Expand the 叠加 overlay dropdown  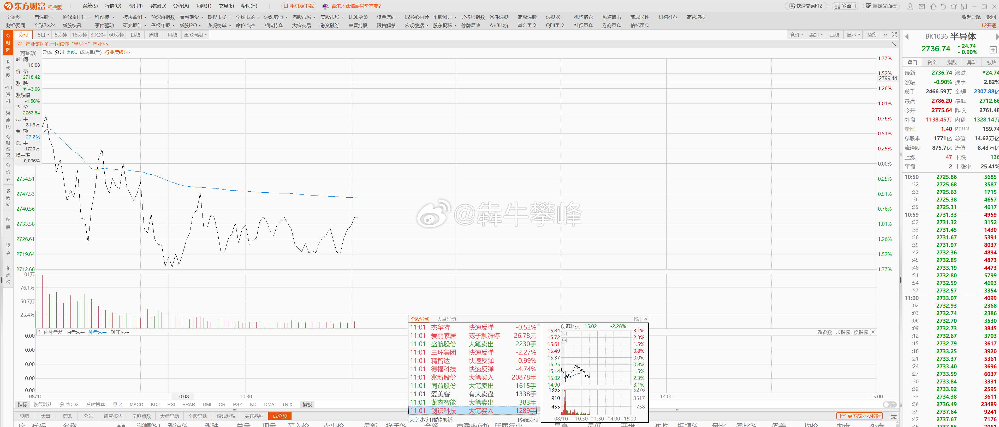click(x=816, y=35)
